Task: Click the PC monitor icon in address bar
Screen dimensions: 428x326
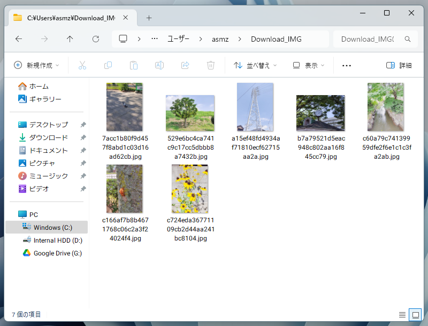Action: (123, 39)
